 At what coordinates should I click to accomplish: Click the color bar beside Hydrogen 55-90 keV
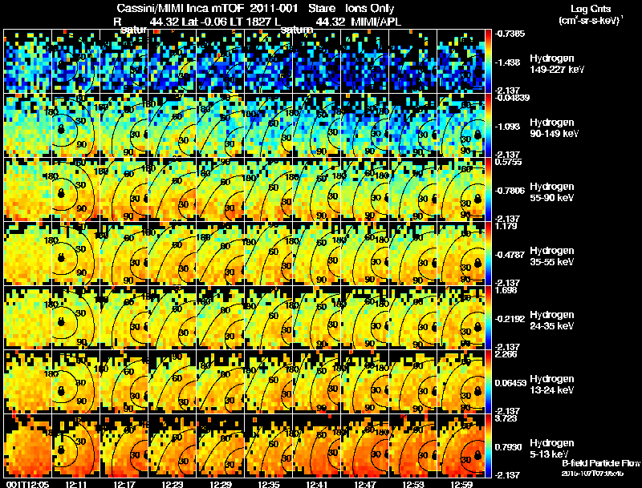488,189
